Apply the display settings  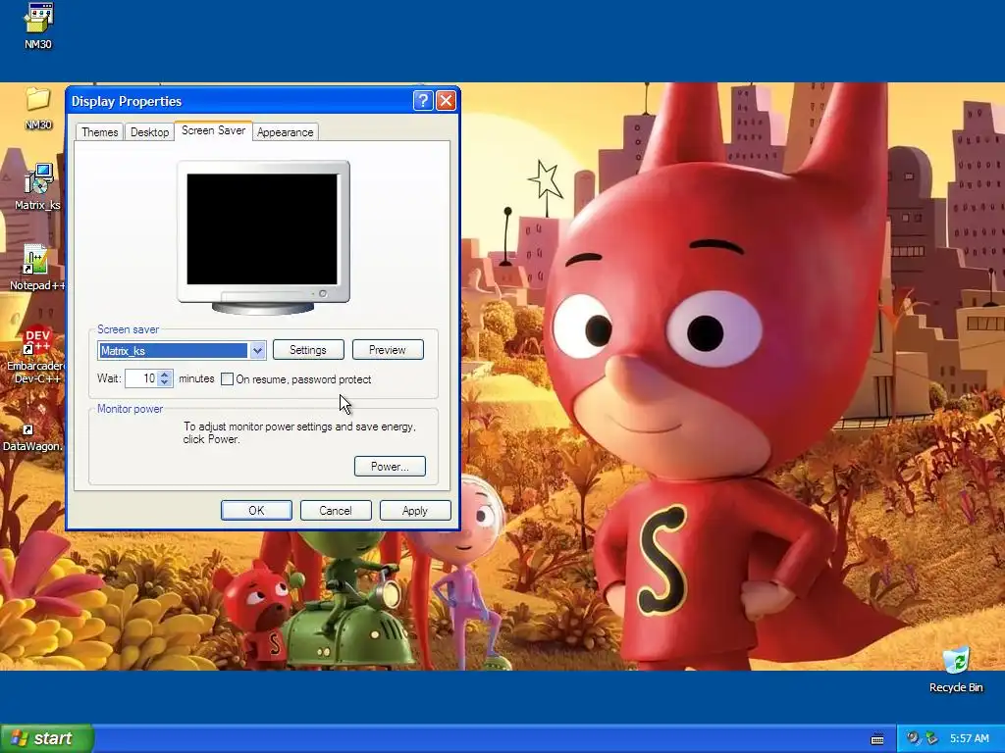(x=415, y=510)
